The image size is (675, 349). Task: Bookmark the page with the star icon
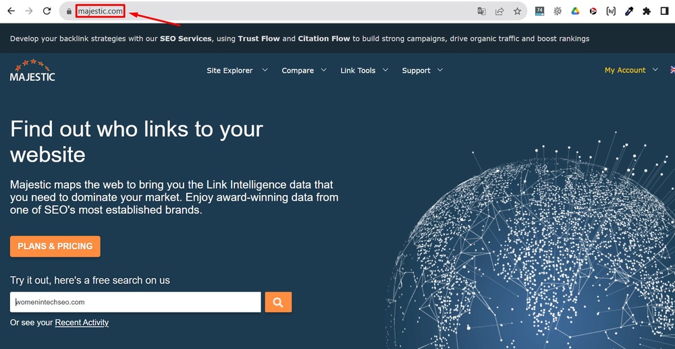tap(518, 11)
